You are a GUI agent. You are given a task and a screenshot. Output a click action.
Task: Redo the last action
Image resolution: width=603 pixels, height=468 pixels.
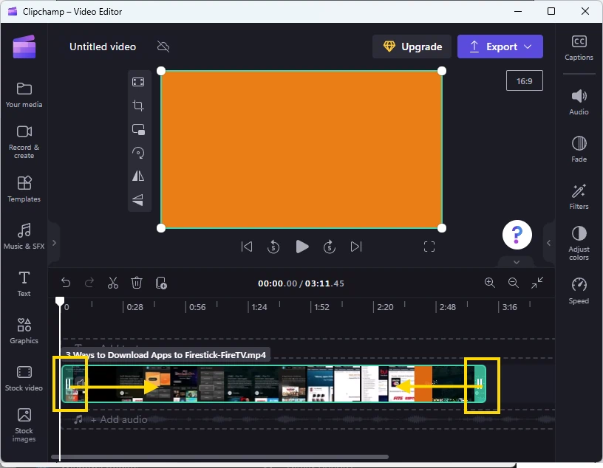(x=89, y=283)
